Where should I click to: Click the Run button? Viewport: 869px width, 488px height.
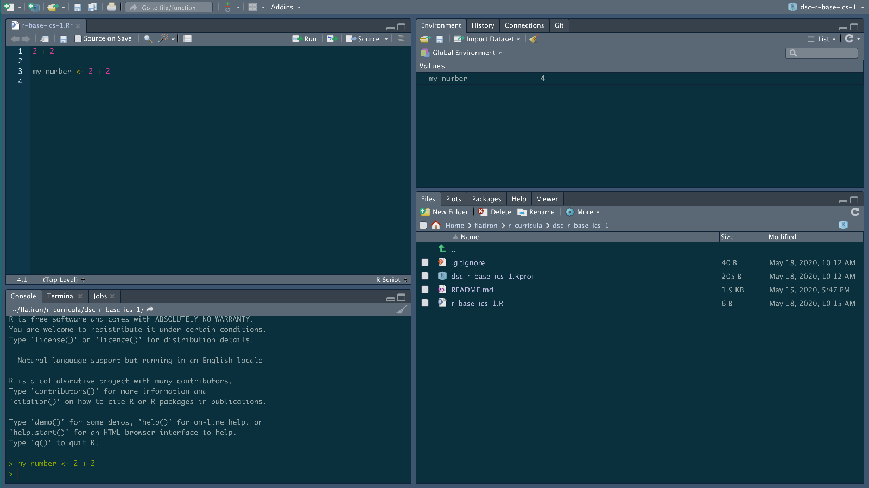pyautogui.click(x=304, y=38)
